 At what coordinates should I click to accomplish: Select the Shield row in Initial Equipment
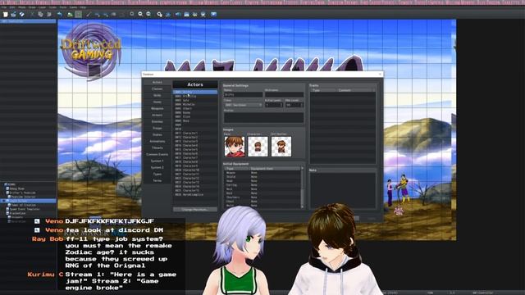(x=262, y=177)
